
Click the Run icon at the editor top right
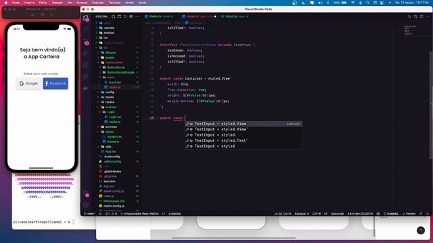click(x=409, y=16)
